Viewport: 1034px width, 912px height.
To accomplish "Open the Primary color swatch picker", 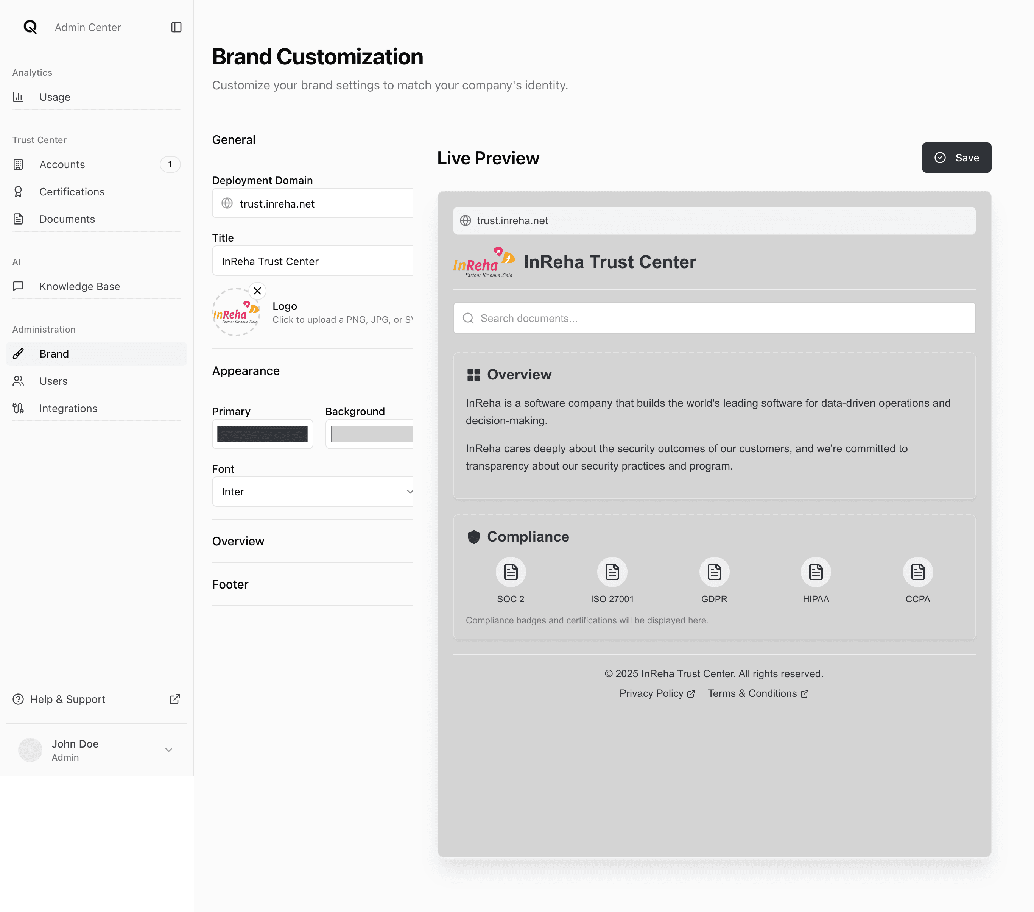I will (263, 434).
